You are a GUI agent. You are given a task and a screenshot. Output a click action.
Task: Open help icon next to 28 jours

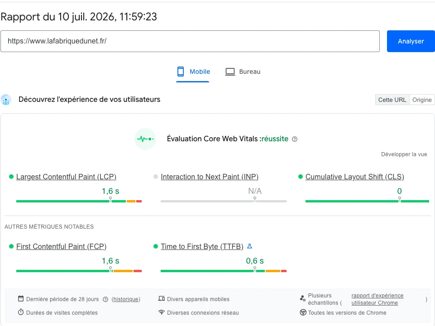(105, 299)
